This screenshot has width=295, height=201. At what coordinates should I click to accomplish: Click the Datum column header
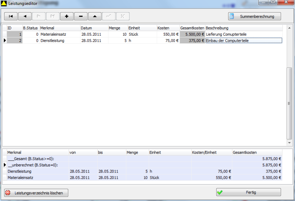coord(94,28)
